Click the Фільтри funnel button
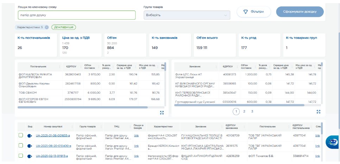The image size is (340, 164). pyautogui.click(x=253, y=12)
